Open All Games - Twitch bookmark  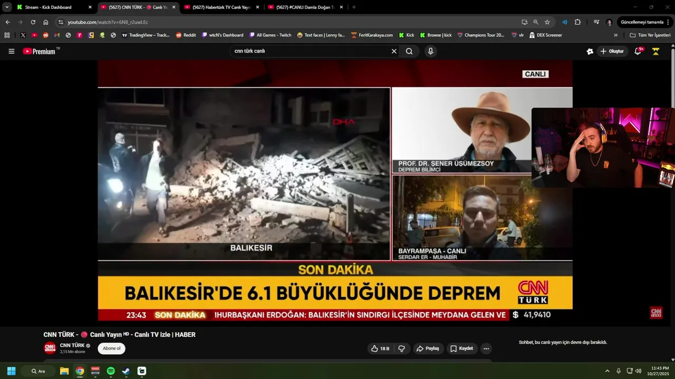pos(271,35)
